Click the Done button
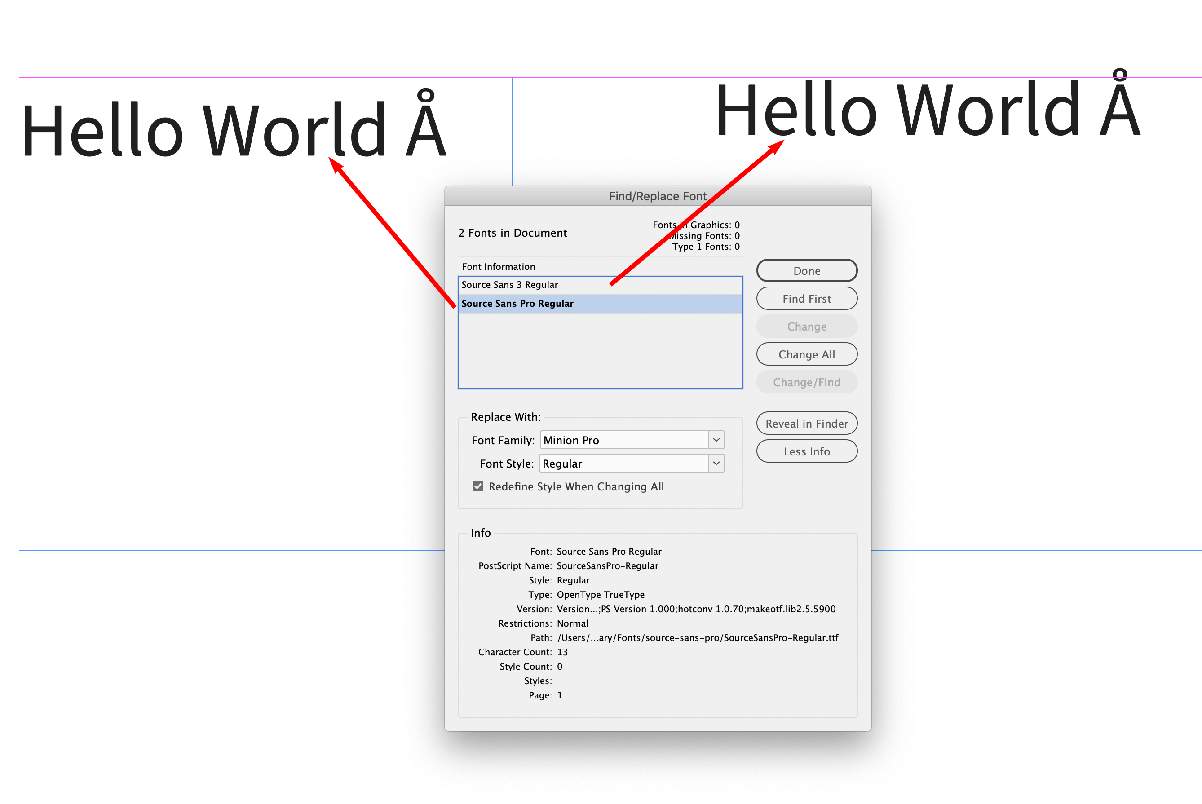The height and width of the screenshot is (804, 1202). point(807,270)
